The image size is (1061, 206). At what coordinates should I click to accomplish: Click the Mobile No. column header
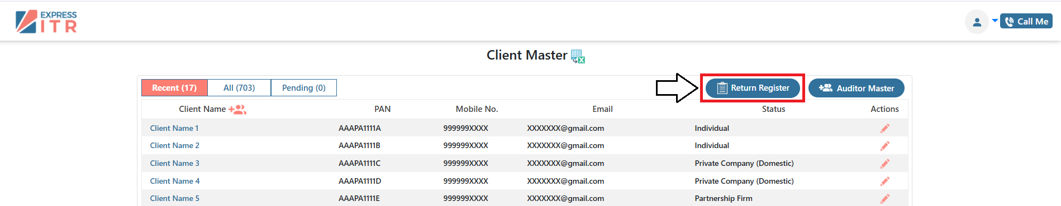tap(477, 109)
